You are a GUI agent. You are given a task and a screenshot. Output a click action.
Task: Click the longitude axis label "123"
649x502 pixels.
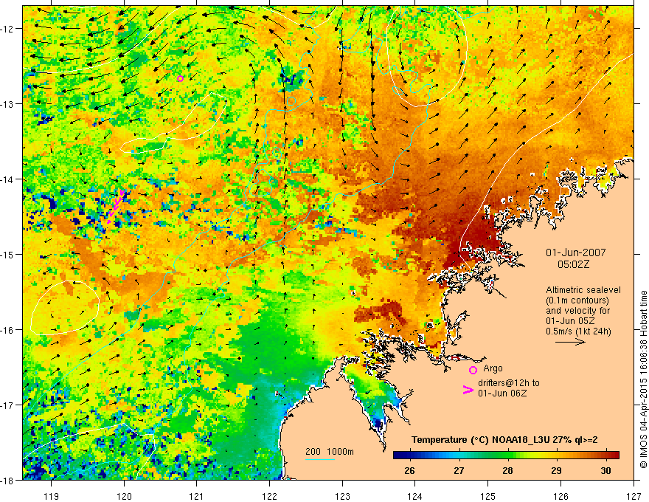[342, 496]
